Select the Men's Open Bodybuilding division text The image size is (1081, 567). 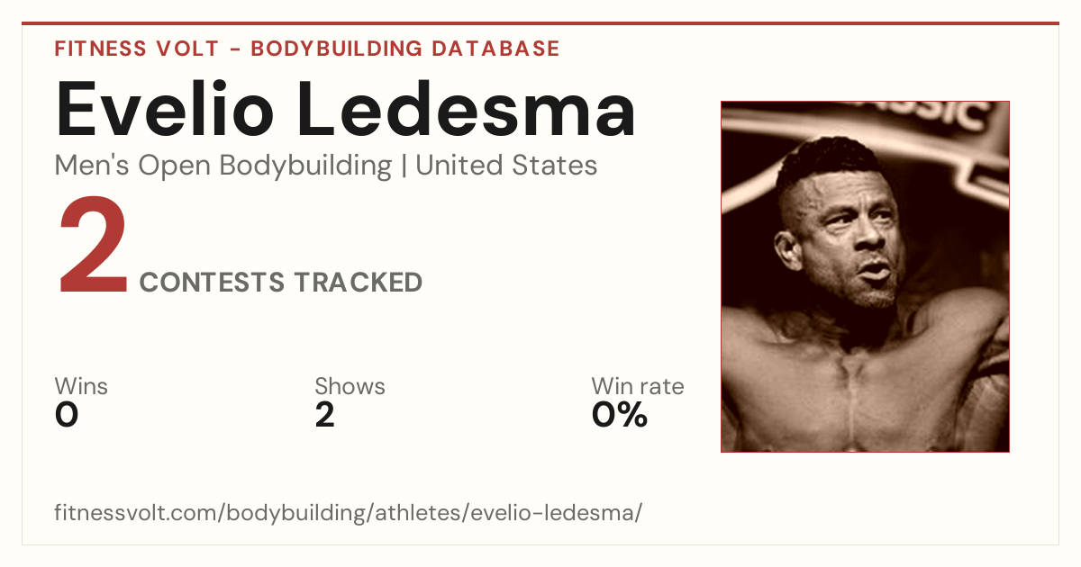coord(223,166)
